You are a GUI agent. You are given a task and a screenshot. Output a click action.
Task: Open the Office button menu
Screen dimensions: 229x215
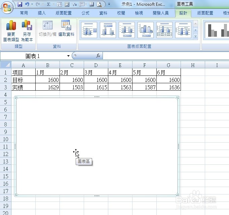7,7
